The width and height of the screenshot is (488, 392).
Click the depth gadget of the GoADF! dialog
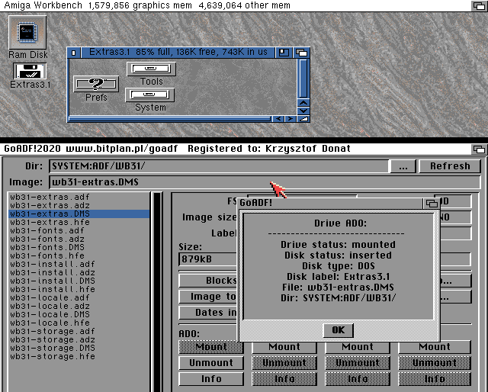pyautogui.click(x=432, y=204)
